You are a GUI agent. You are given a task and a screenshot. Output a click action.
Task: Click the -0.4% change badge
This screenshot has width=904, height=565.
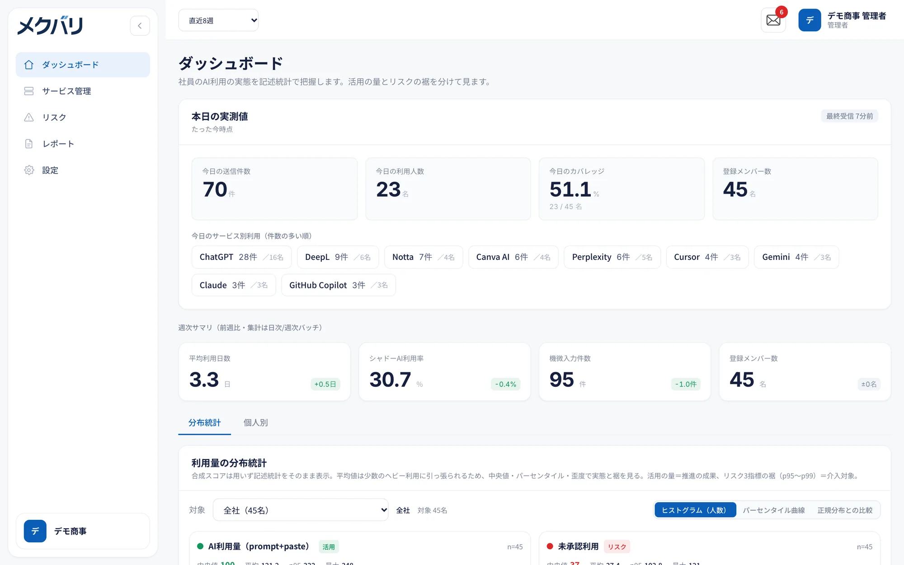coord(506,384)
